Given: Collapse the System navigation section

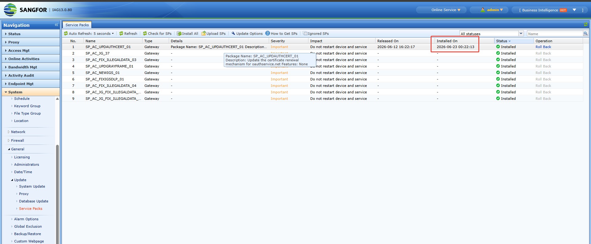Looking at the screenshot, I should 31,92.
